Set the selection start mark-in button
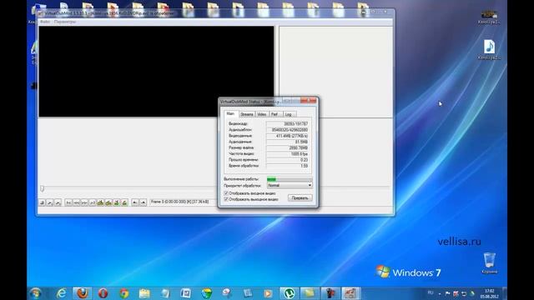This screenshot has height=300, width=534. [x=135, y=202]
